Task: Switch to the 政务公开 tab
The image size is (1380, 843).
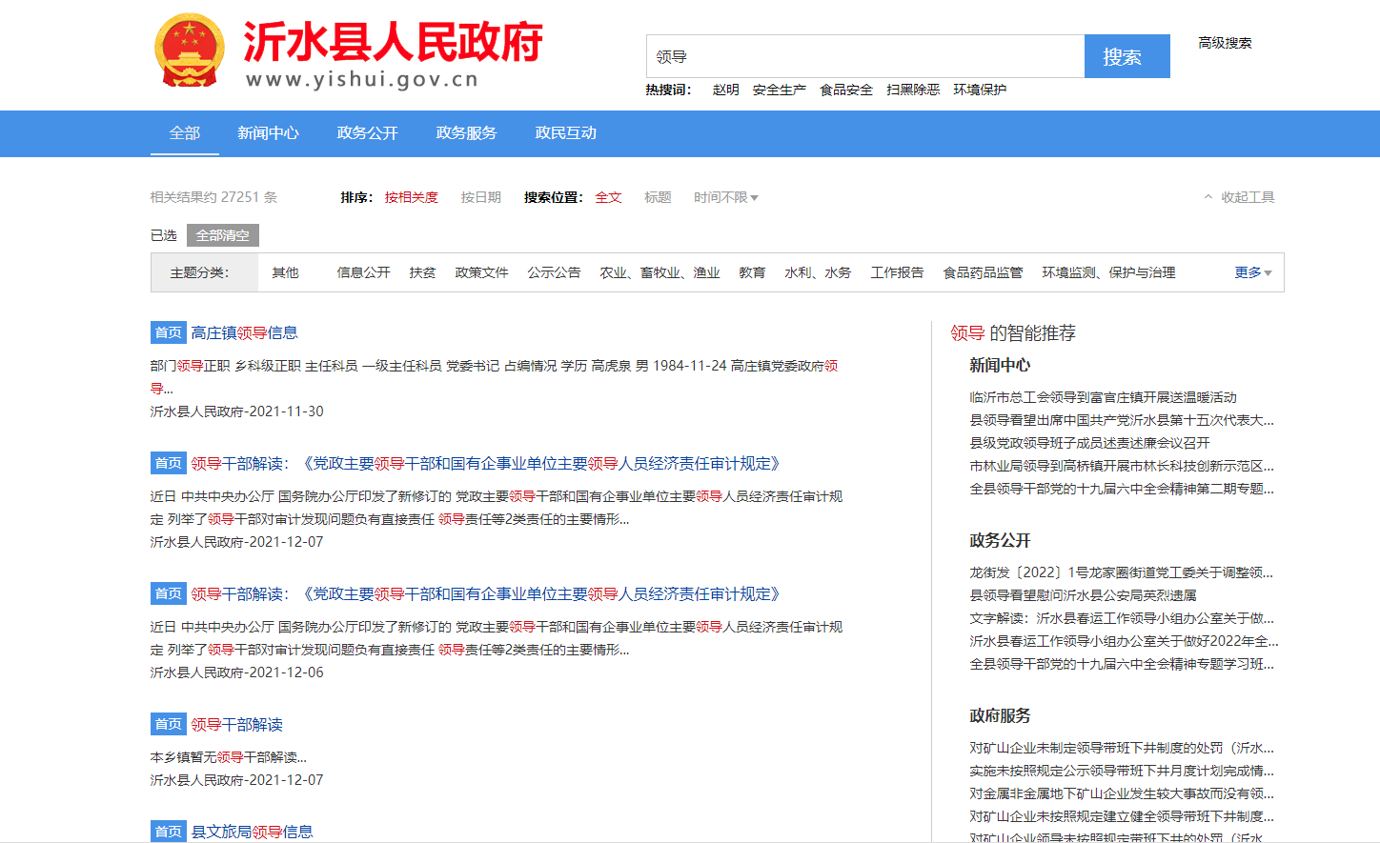Action: point(367,133)
